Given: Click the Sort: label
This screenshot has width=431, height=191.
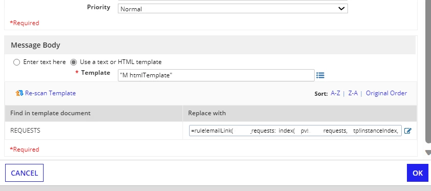Looking at the screenshot, I should click(x=321, y=94).
